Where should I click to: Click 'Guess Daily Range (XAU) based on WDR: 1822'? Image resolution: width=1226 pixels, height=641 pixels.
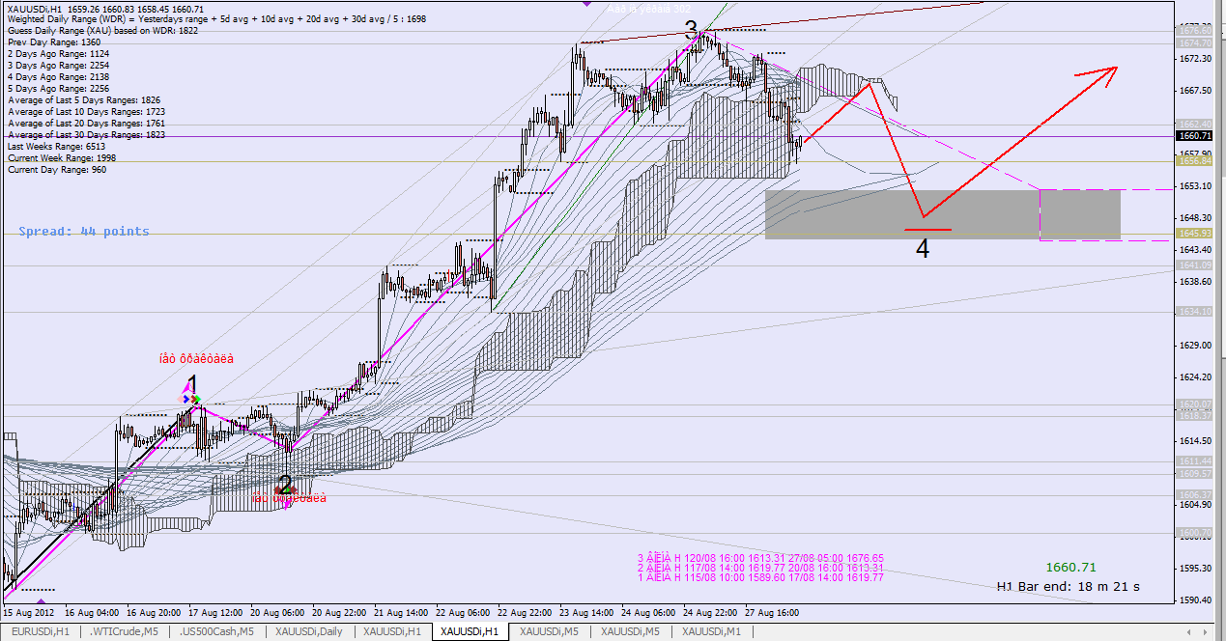(x=102, y=31)
